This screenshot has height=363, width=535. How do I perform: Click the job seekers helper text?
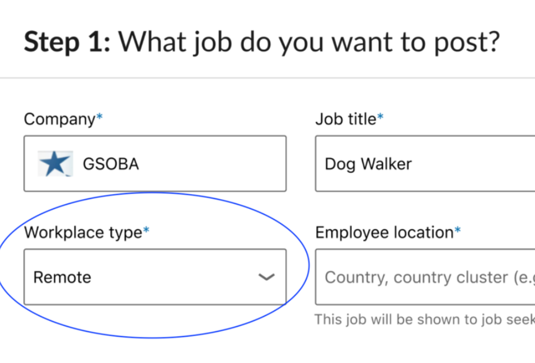tap(424, 320)
